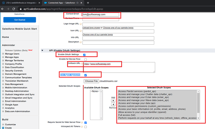
Task: Select the Connected App Salesforce tab
Action: 63,3
